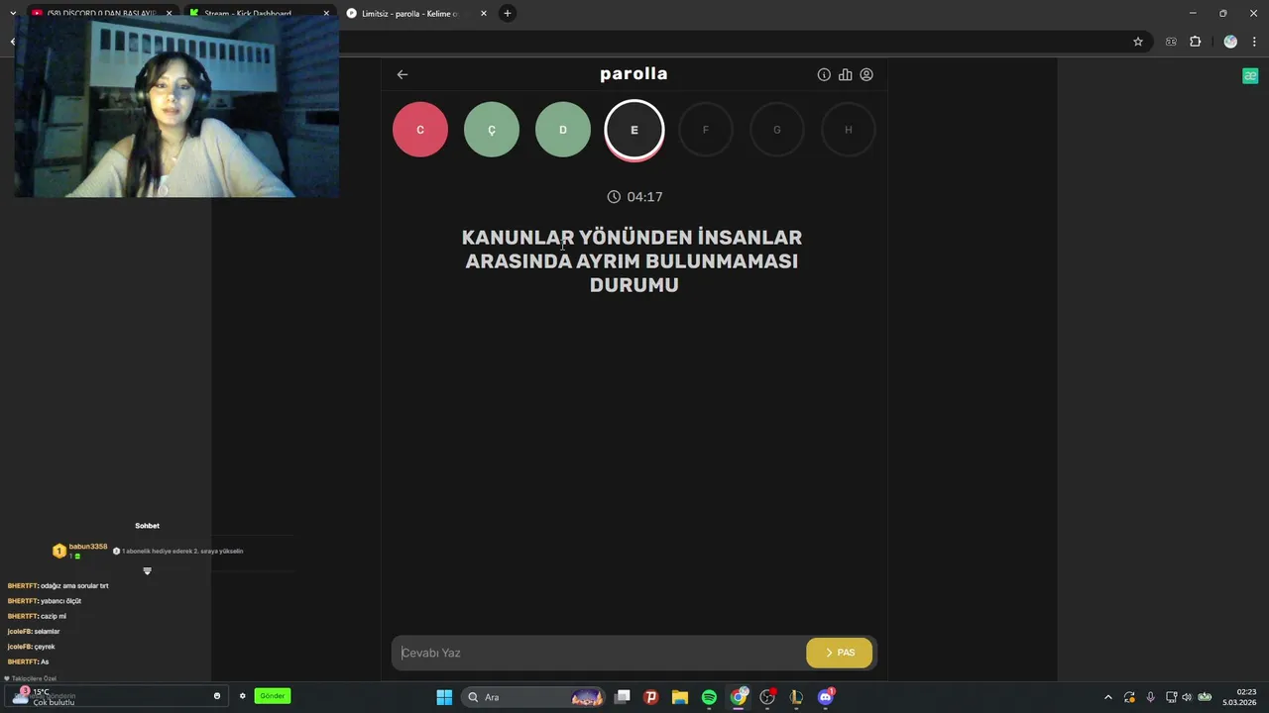This screenshot has width=1269, height=713.
Task: Open chat settings gear icon
Action: pos(242,696)
